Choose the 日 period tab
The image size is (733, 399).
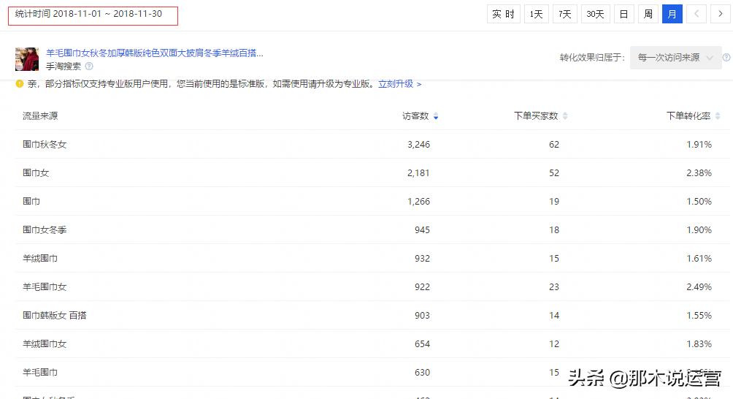coord(623,14)
